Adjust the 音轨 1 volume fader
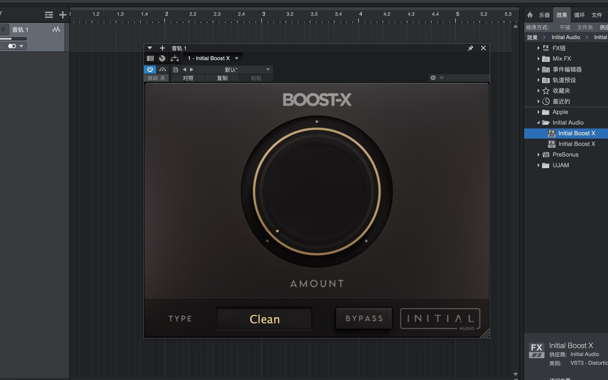The image size is (608, 380). (x=13, y=39)
